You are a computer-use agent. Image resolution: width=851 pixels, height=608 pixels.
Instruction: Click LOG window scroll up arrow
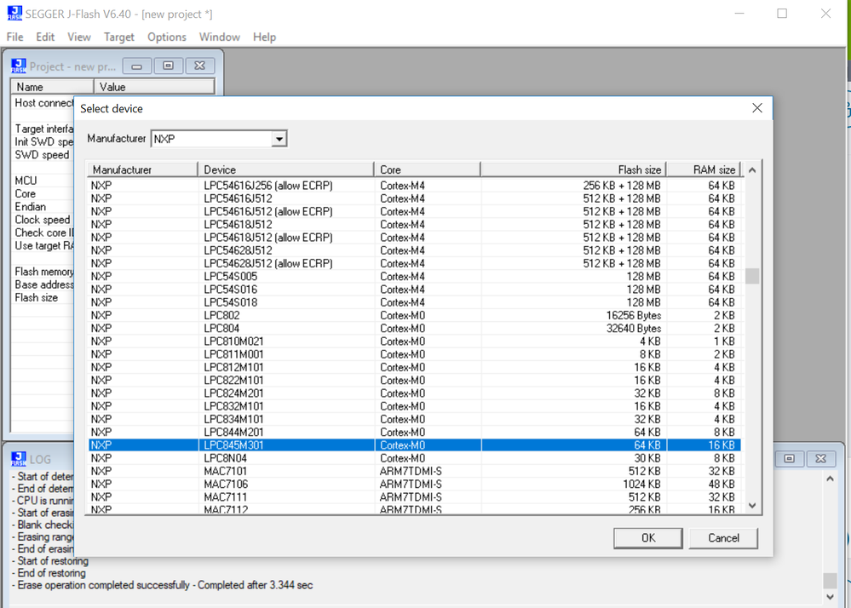(x=830, y=479)
